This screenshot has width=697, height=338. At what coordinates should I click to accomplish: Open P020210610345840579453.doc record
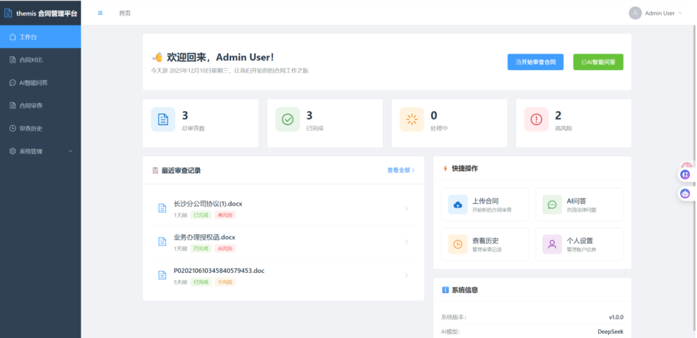pyautogui.click(x=283, y=275)
